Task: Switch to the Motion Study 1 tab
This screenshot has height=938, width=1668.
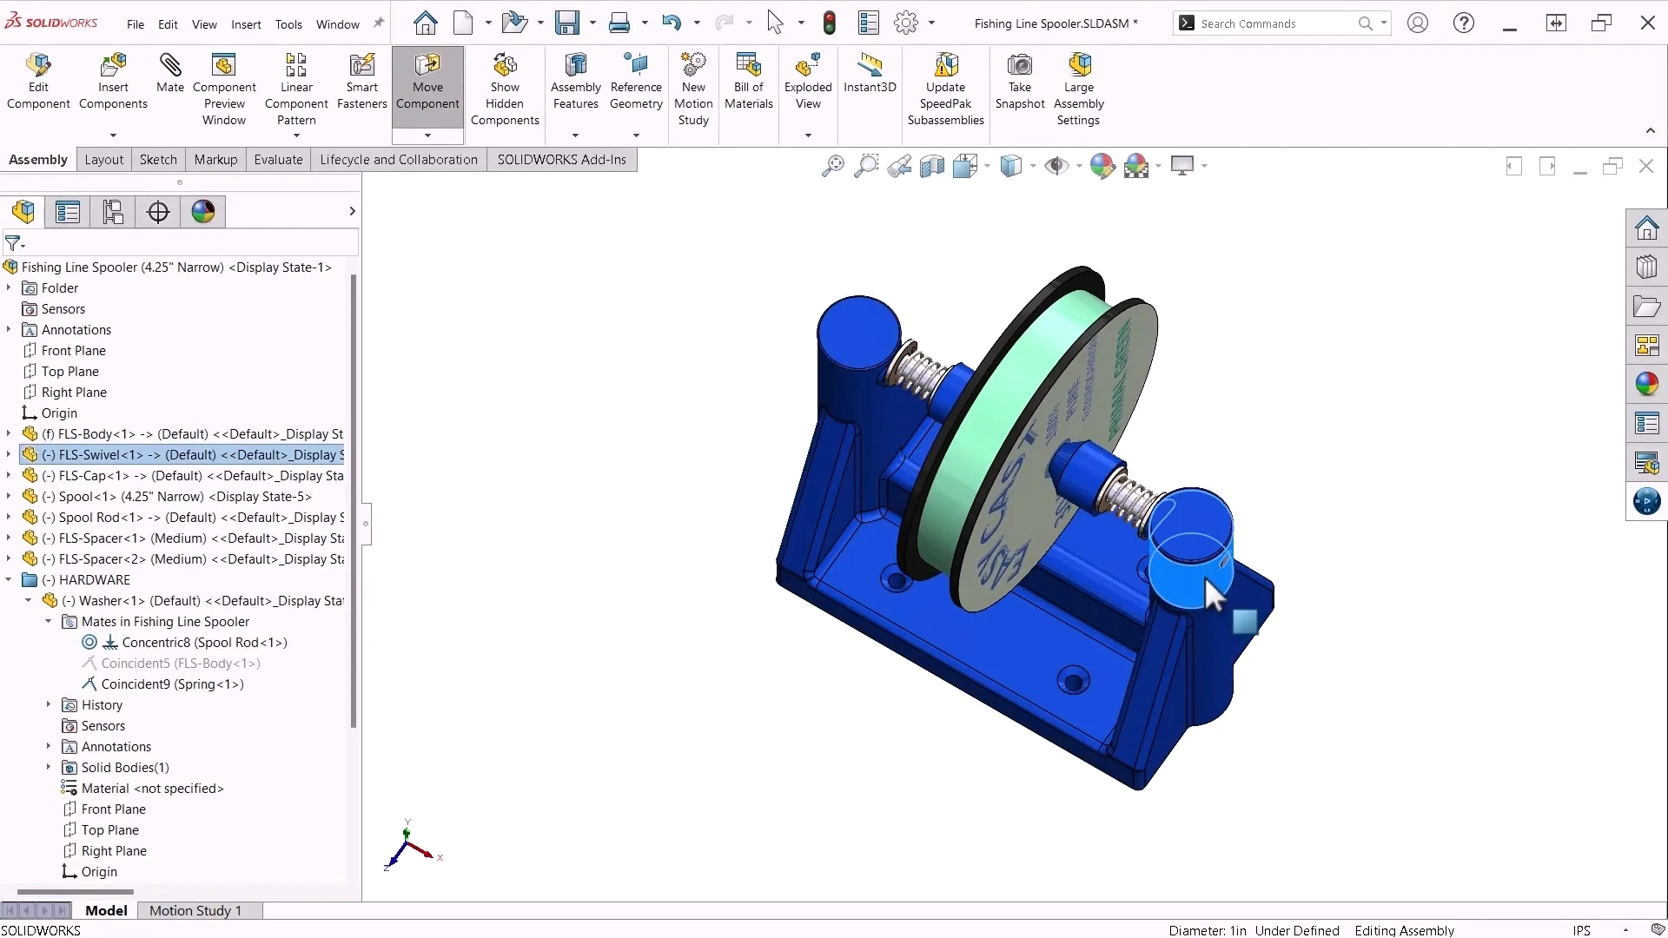Action: pyautogui.click(x=195, y=910)
